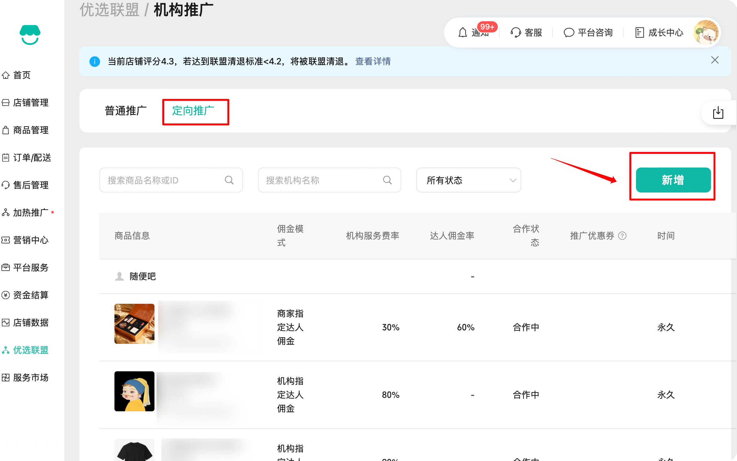
Task: Open customer service headset icon
Action: click(516, 33)
